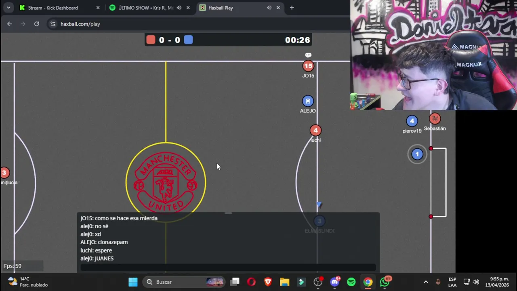Reload the haxball.com page
This screenshot has width=517, height=291.
[x=36, y=24]
